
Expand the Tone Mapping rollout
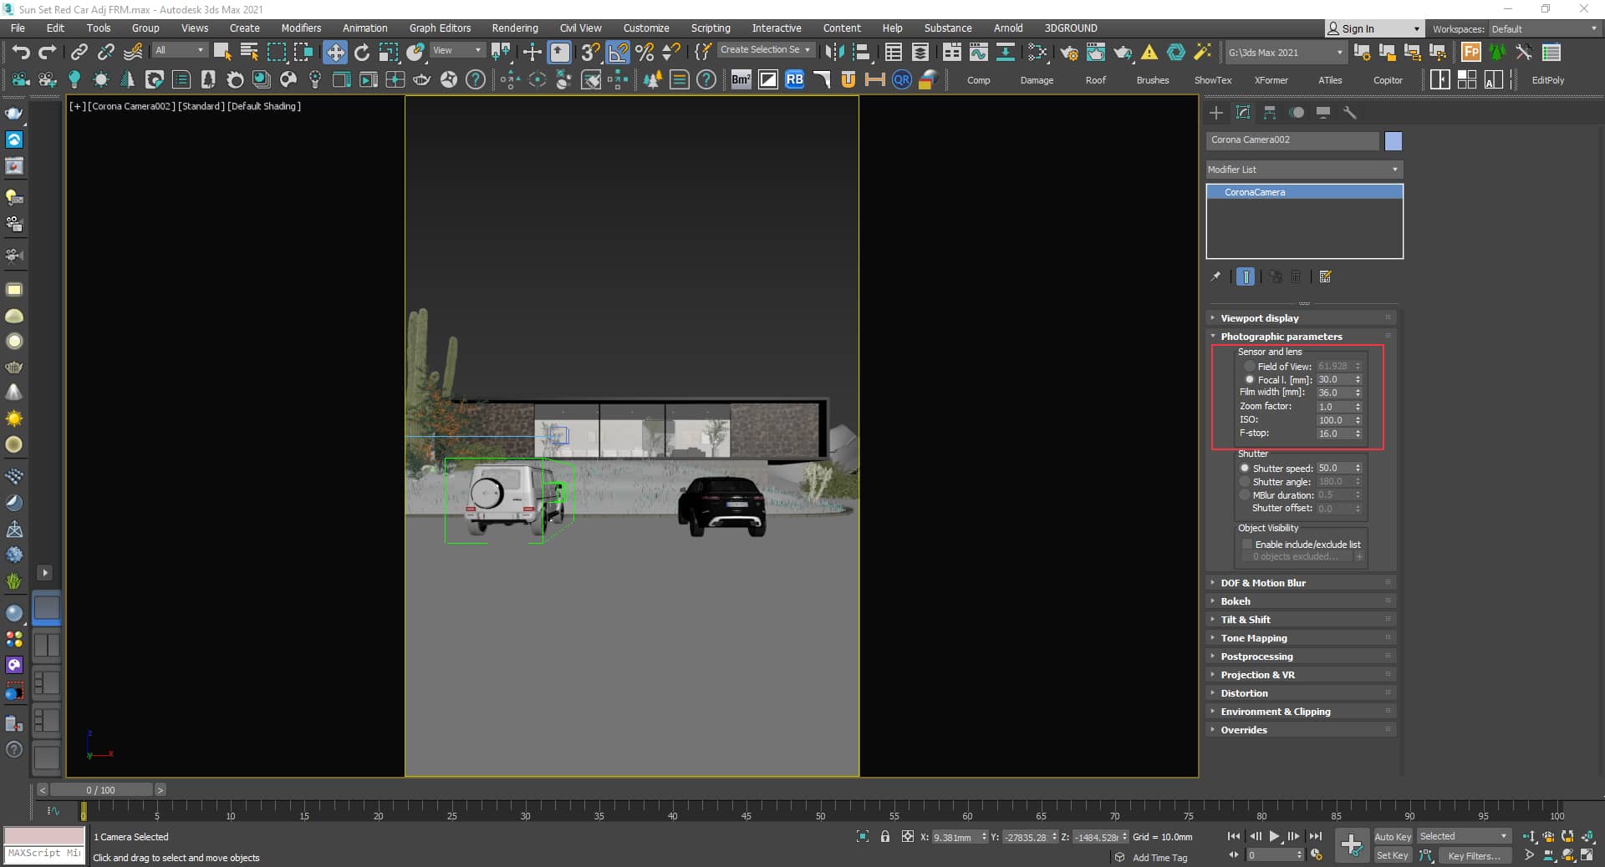tap(1253, 638)
